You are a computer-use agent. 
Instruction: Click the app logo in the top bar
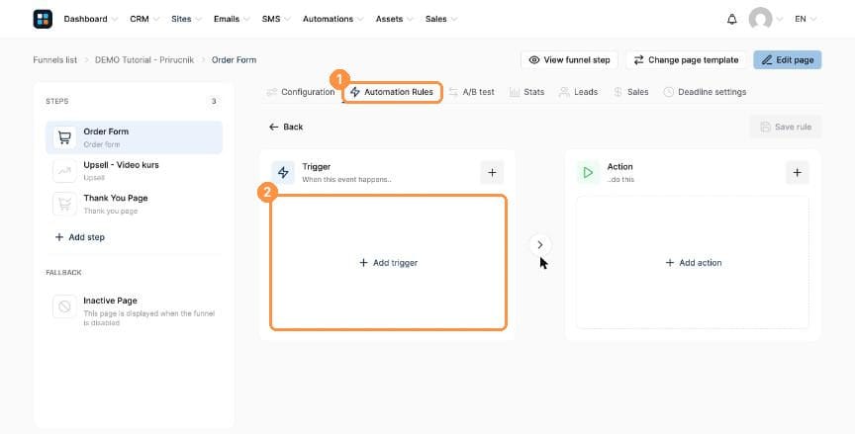(x=43, y=19)
